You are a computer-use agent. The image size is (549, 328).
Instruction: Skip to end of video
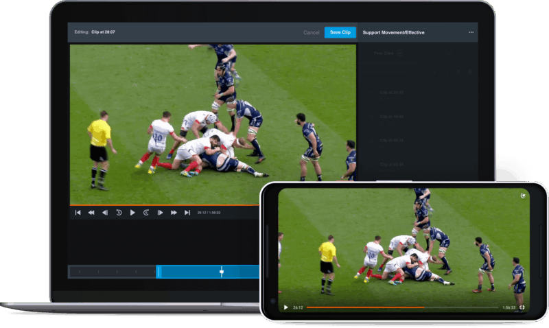point(187,213)
